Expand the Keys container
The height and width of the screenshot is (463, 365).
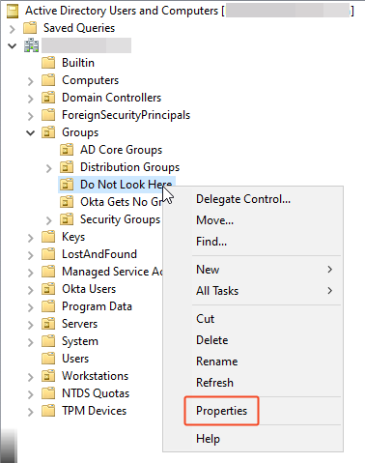point(31,238)
